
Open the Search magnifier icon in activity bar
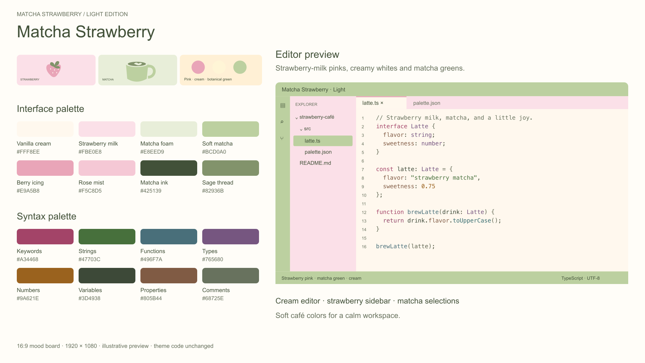[282, 122]
